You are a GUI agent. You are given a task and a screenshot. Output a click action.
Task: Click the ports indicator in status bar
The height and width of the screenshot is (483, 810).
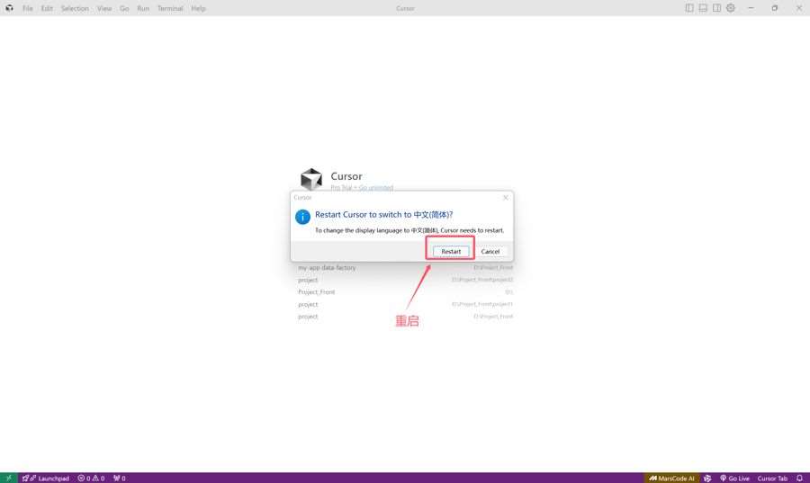(120, 478)
